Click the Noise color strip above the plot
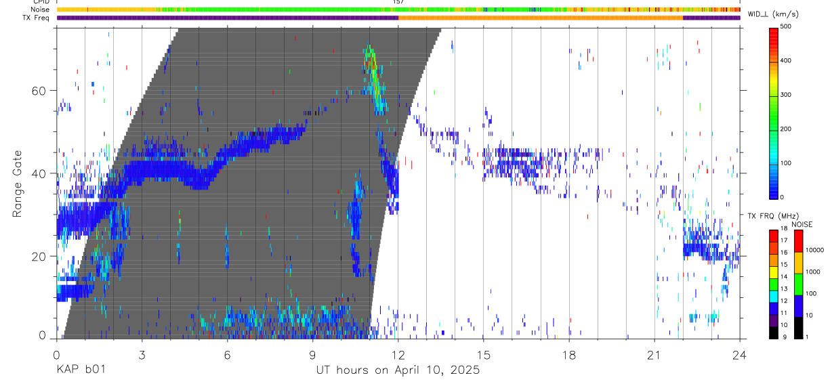Image resolution: width=832 pixels, height=384 pixels. tap(398, 9)
